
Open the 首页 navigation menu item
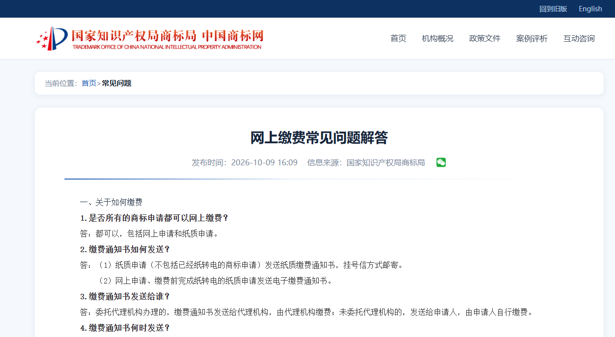(x=398, y=38)
